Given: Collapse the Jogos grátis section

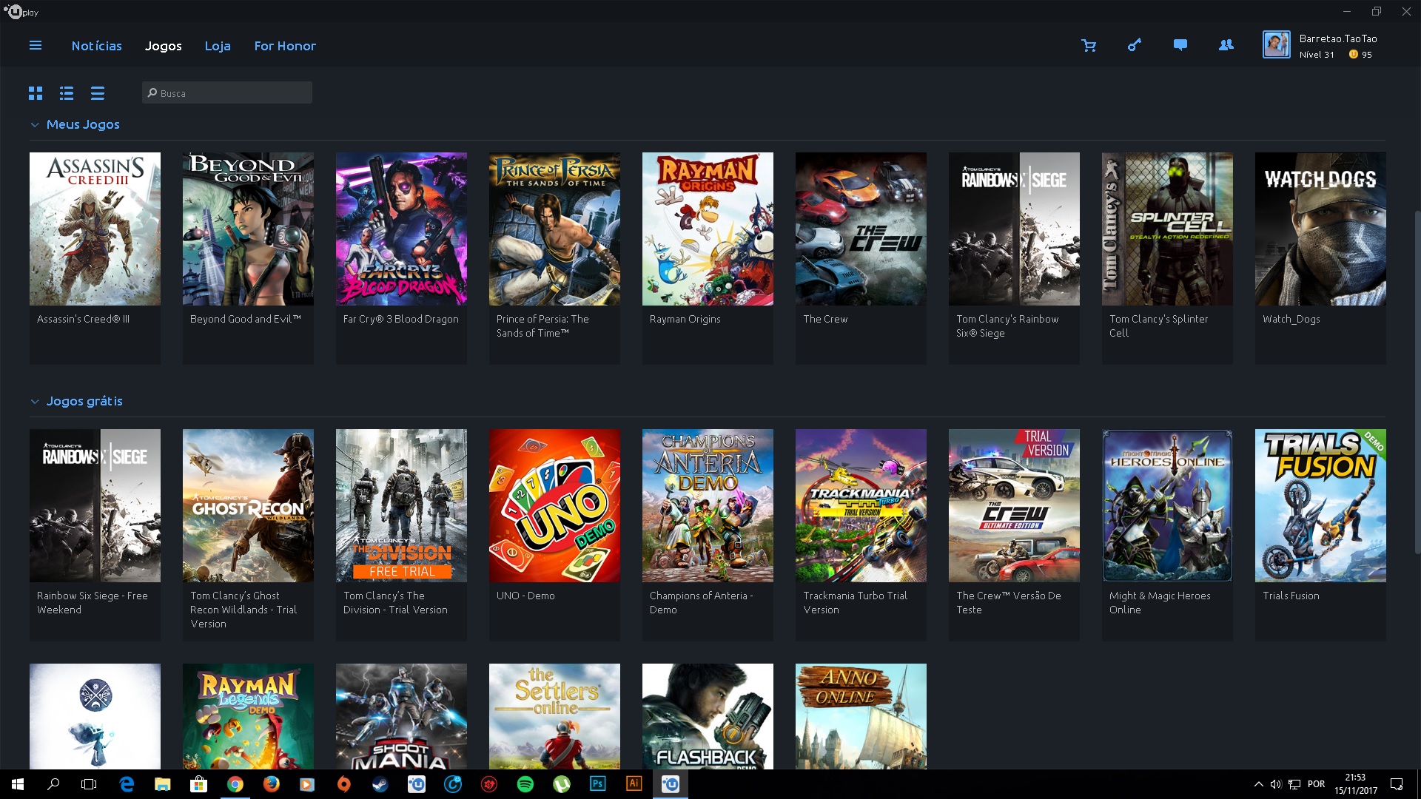Looking at the screenshot, I should pos(35,402).
